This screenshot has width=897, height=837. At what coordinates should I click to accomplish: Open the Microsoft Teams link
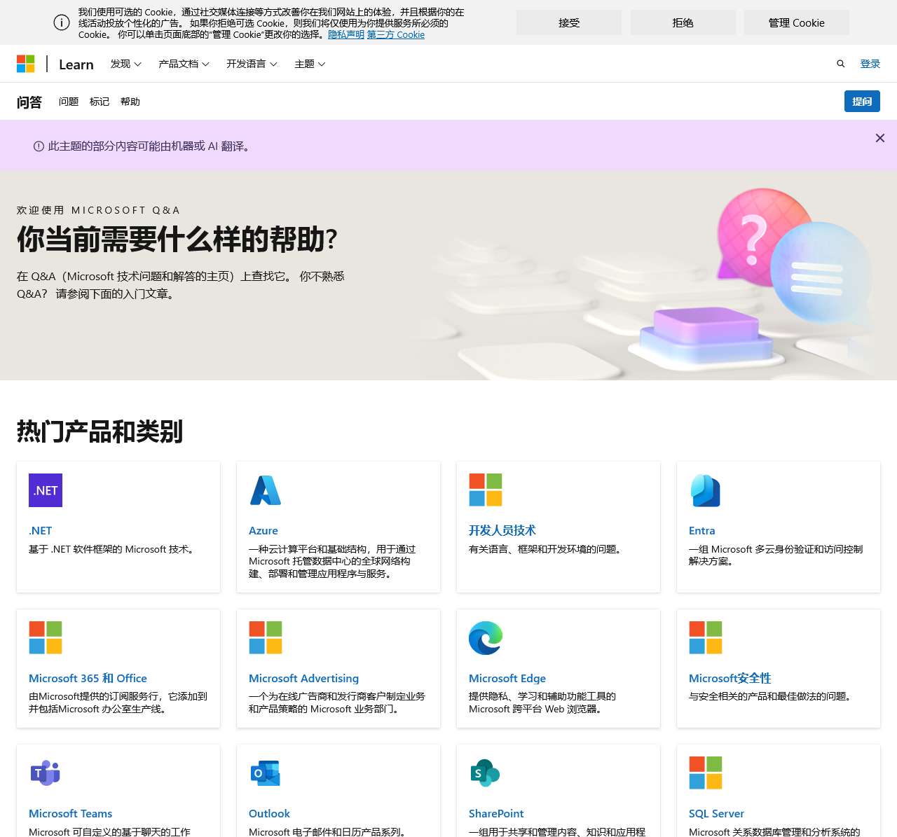pyautogui.click(x=70, y=813)
